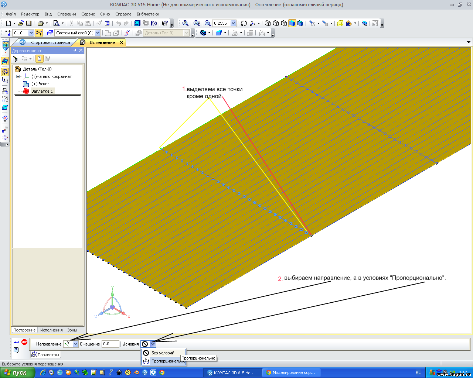Open the Сервис menu
This screenshot has width=473, height=378.
88,14
